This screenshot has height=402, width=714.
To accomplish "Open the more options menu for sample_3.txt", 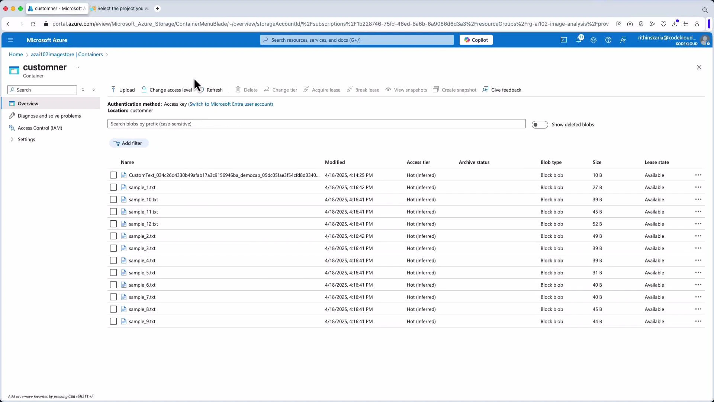I will click(698, 248).
